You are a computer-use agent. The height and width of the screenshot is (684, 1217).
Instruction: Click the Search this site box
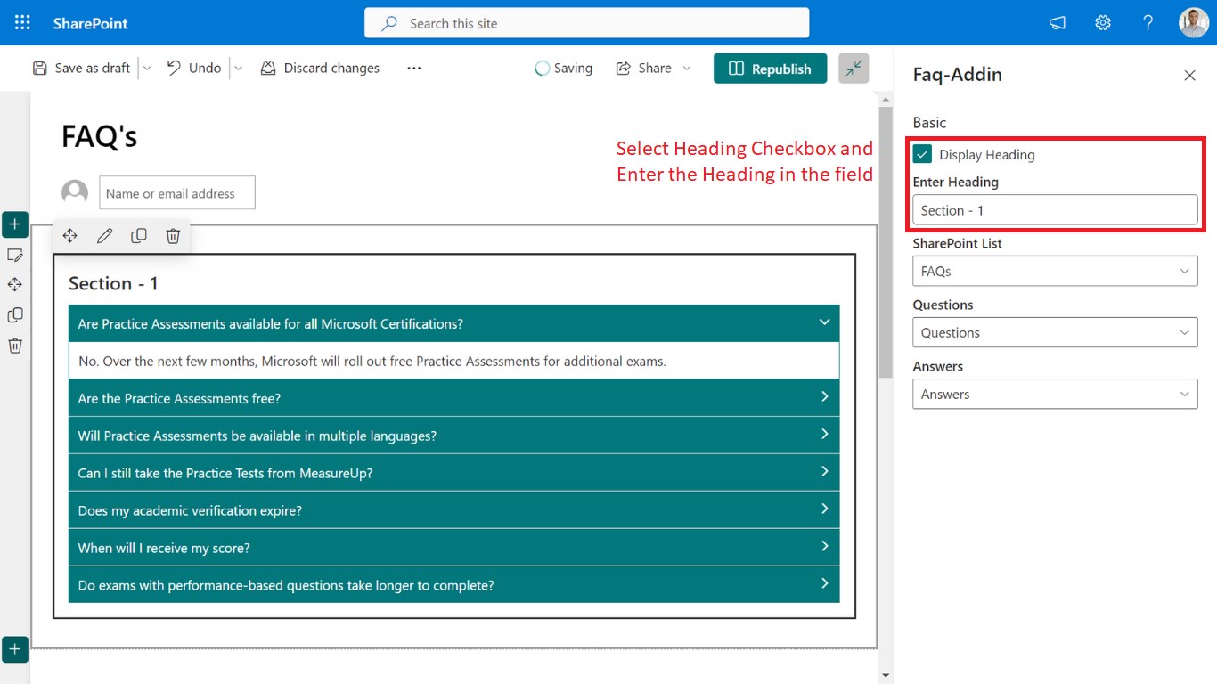[x=587, y=23]
